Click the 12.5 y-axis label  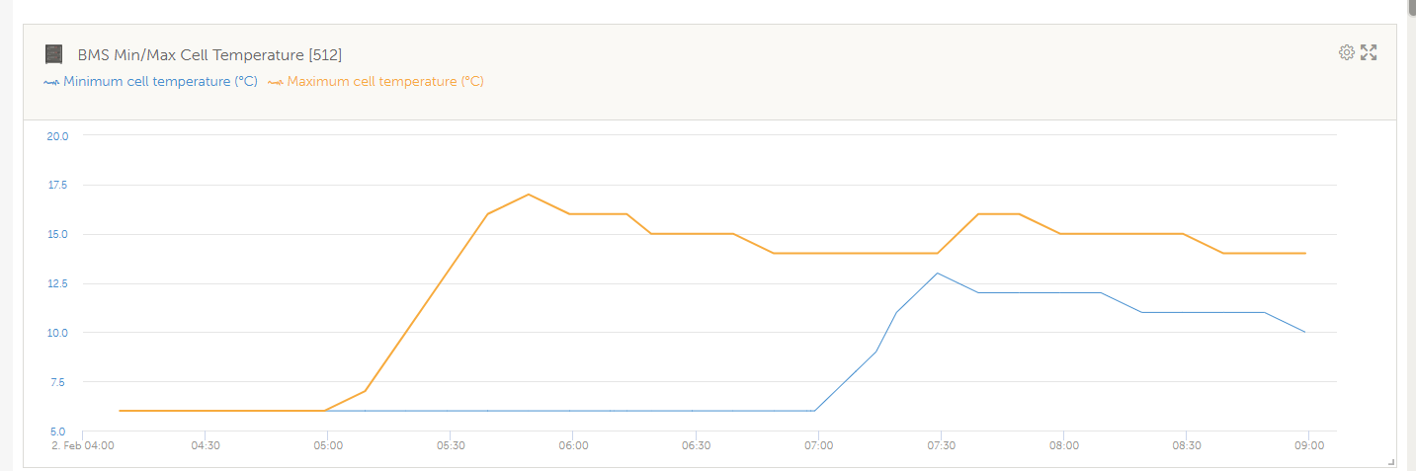click(x=57, y=284)
